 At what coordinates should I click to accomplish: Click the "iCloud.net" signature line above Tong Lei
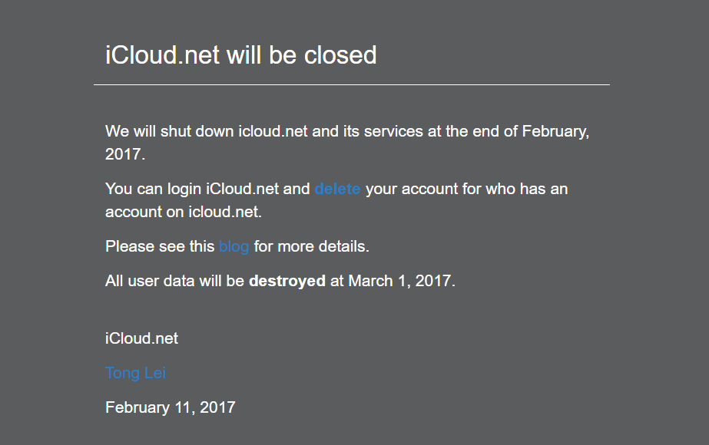pos(141,338)
